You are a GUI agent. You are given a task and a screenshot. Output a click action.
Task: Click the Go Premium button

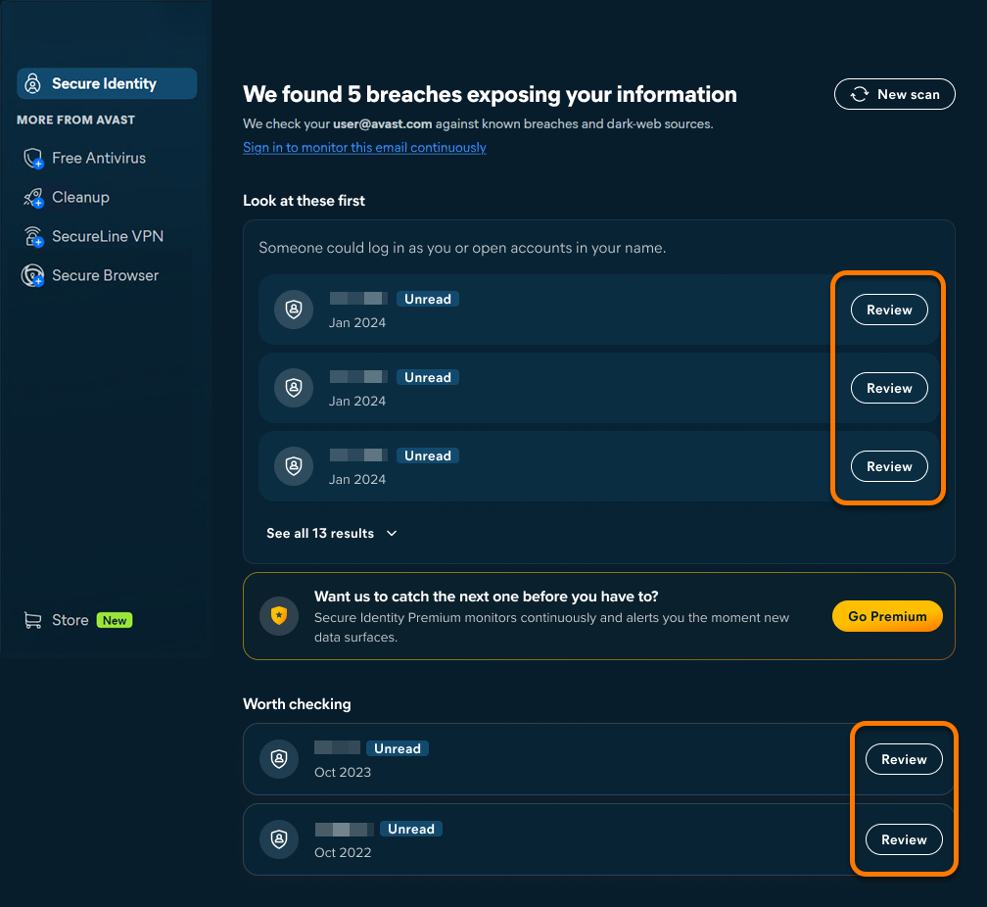click(887, 616)
